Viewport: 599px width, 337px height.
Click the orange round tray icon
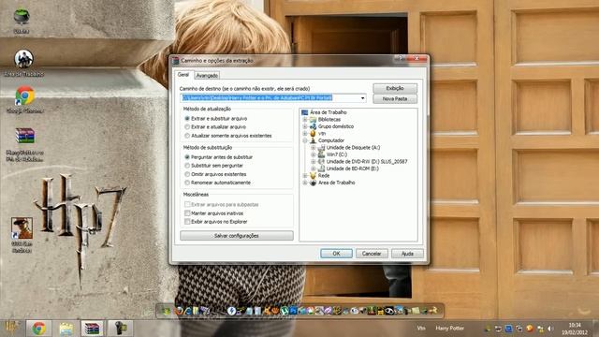pyautogui.click(x=530, y=329)
